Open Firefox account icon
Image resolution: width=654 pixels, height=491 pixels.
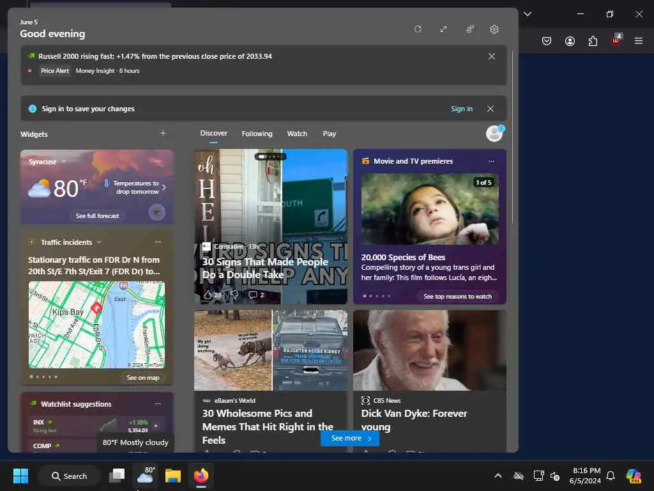point(570,41)
